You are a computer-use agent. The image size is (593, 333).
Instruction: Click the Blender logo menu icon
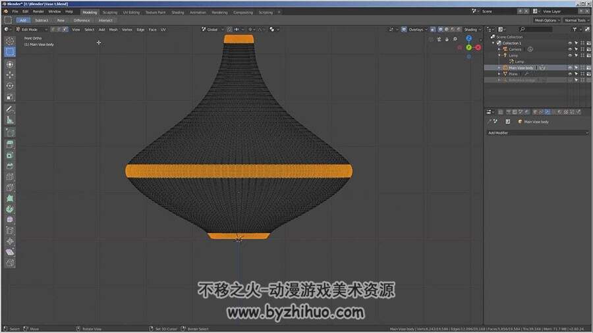(x=6, y=12)
